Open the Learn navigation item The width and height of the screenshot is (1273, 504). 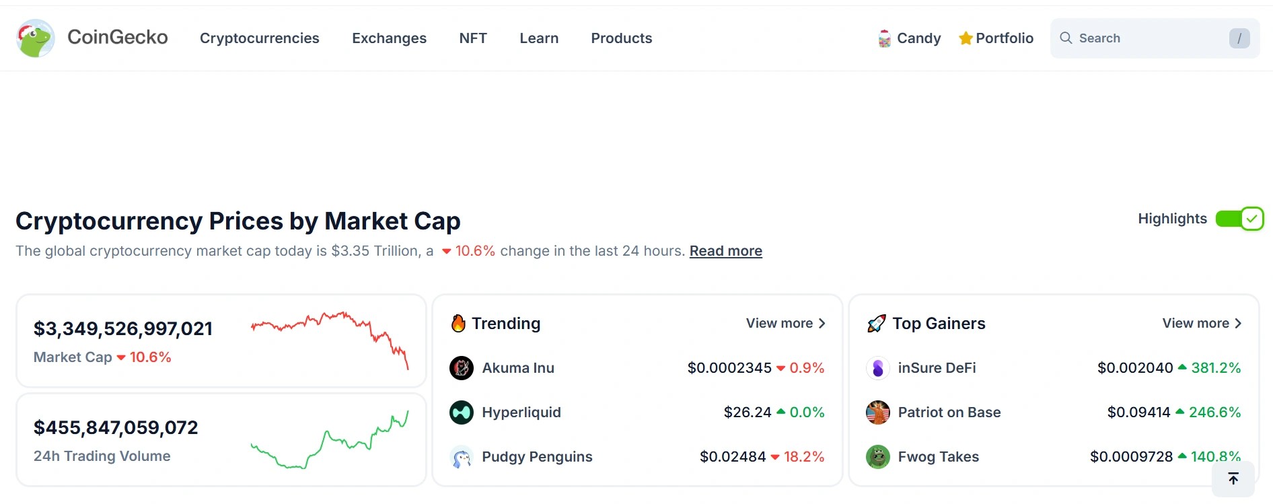(x=539, y=38)
